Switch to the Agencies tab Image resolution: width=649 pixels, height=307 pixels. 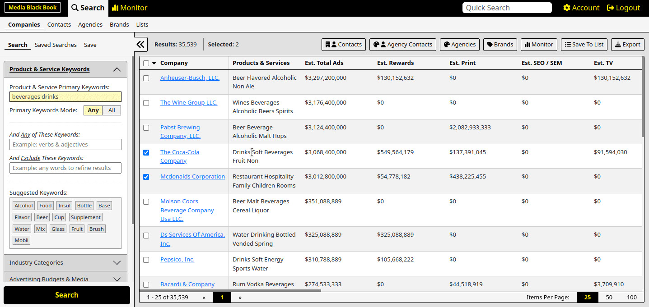point(90,25)
